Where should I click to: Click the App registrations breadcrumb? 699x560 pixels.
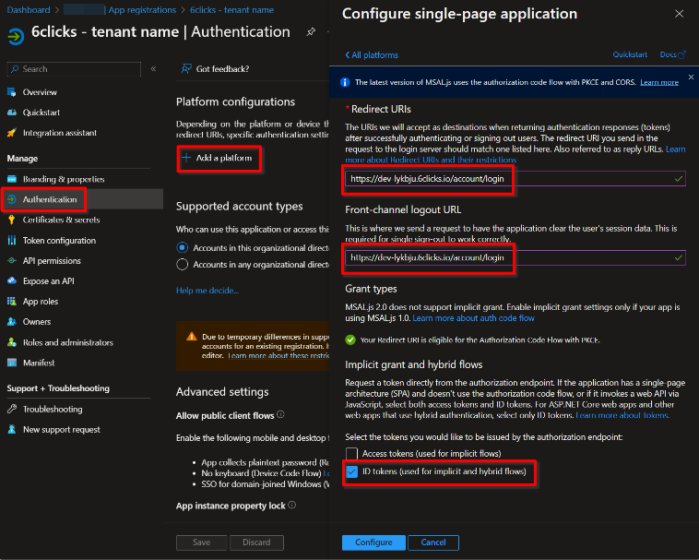(142, 10)
